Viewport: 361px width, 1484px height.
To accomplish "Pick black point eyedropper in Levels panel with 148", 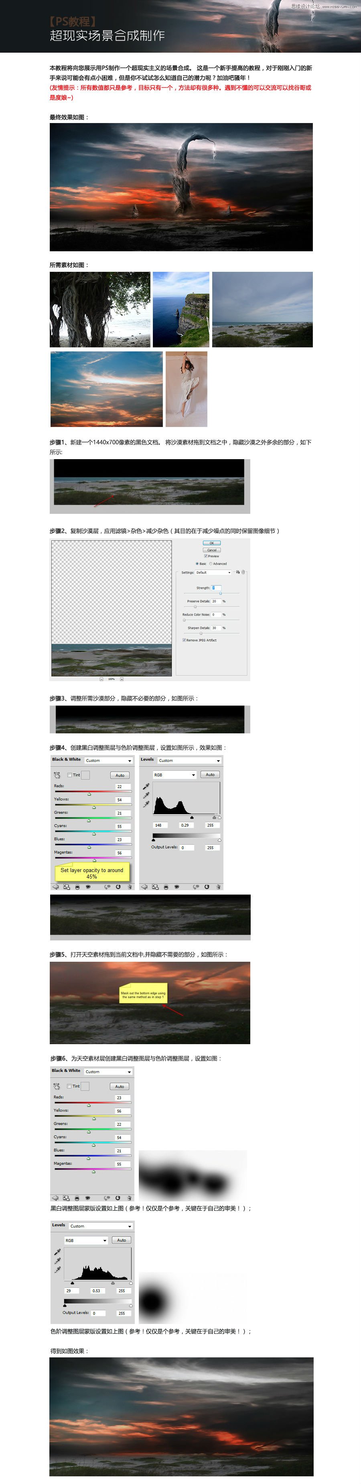I will 146,786.
